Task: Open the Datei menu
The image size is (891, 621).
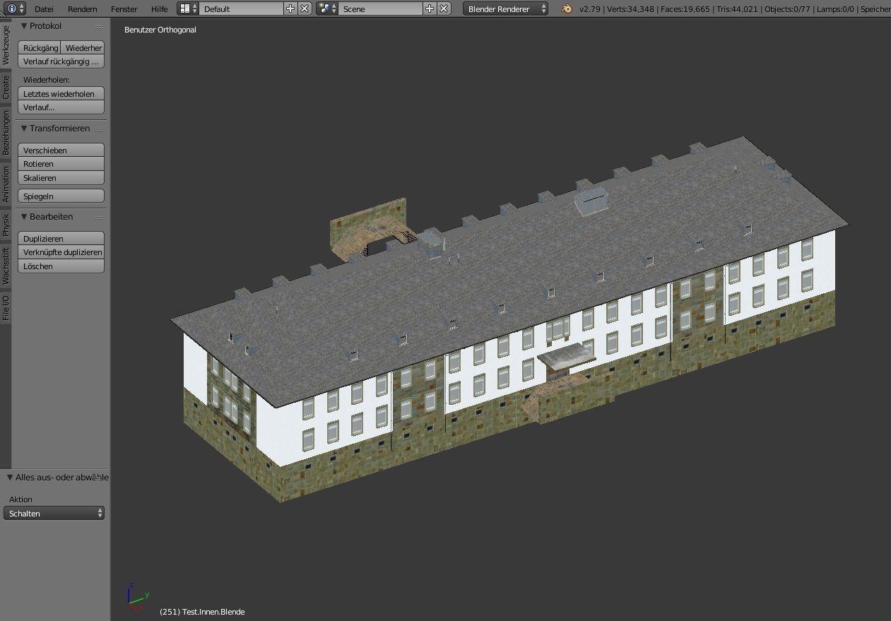Action: coord(43,9)
